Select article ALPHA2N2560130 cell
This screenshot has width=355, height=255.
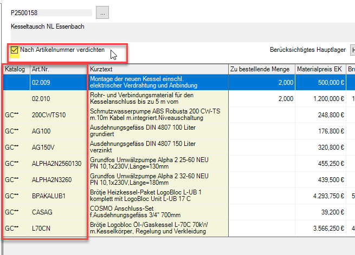(x=59, y=164)
